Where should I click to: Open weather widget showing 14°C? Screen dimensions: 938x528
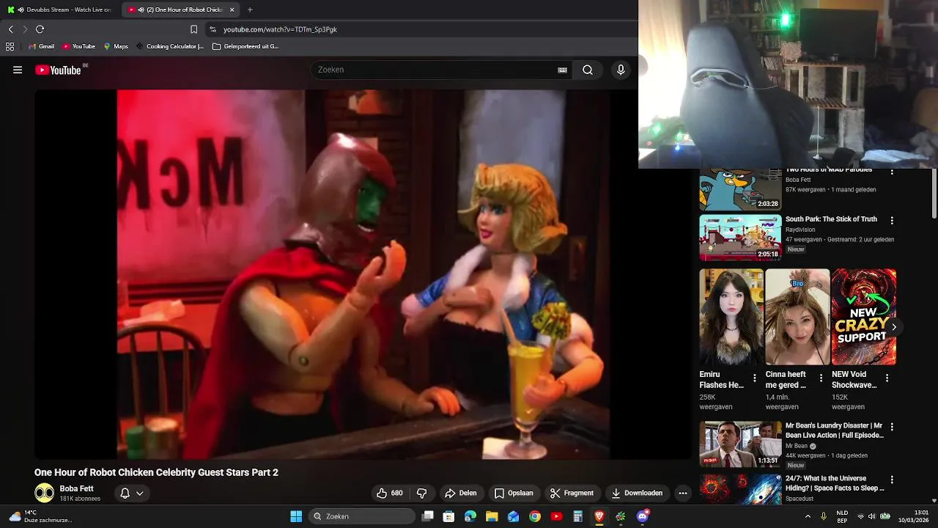[40, 516]
